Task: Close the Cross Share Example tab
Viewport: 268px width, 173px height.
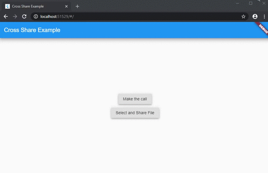Action: (x=66, y=6)
